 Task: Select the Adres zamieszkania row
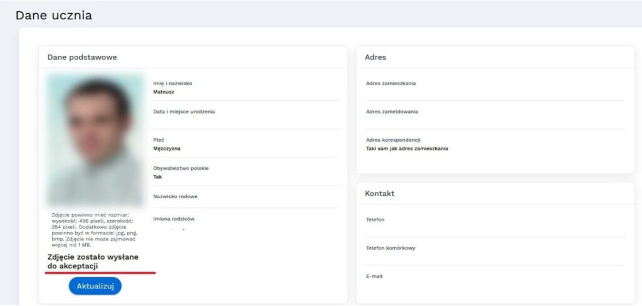495,87
